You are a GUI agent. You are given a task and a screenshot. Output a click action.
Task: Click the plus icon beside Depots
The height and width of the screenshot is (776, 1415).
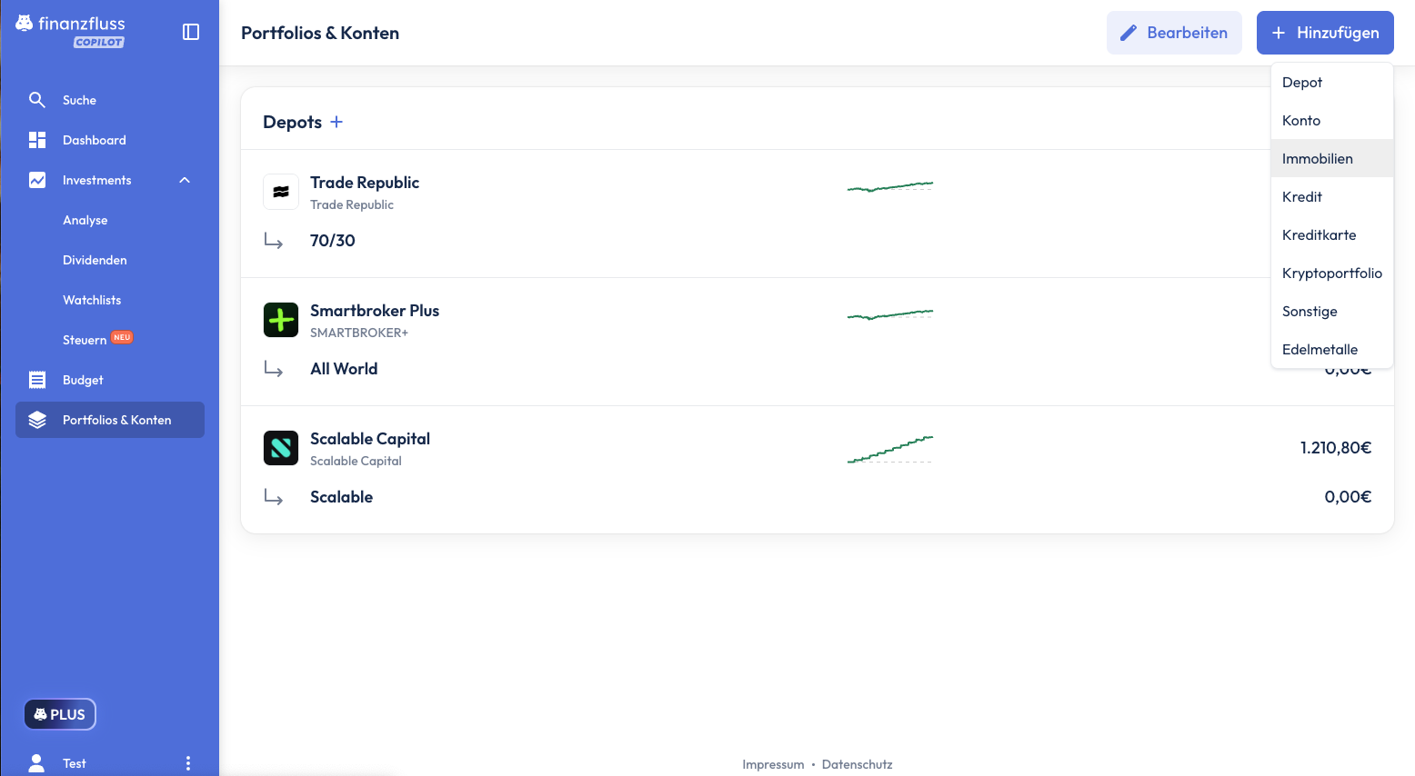tap(336, 122)
